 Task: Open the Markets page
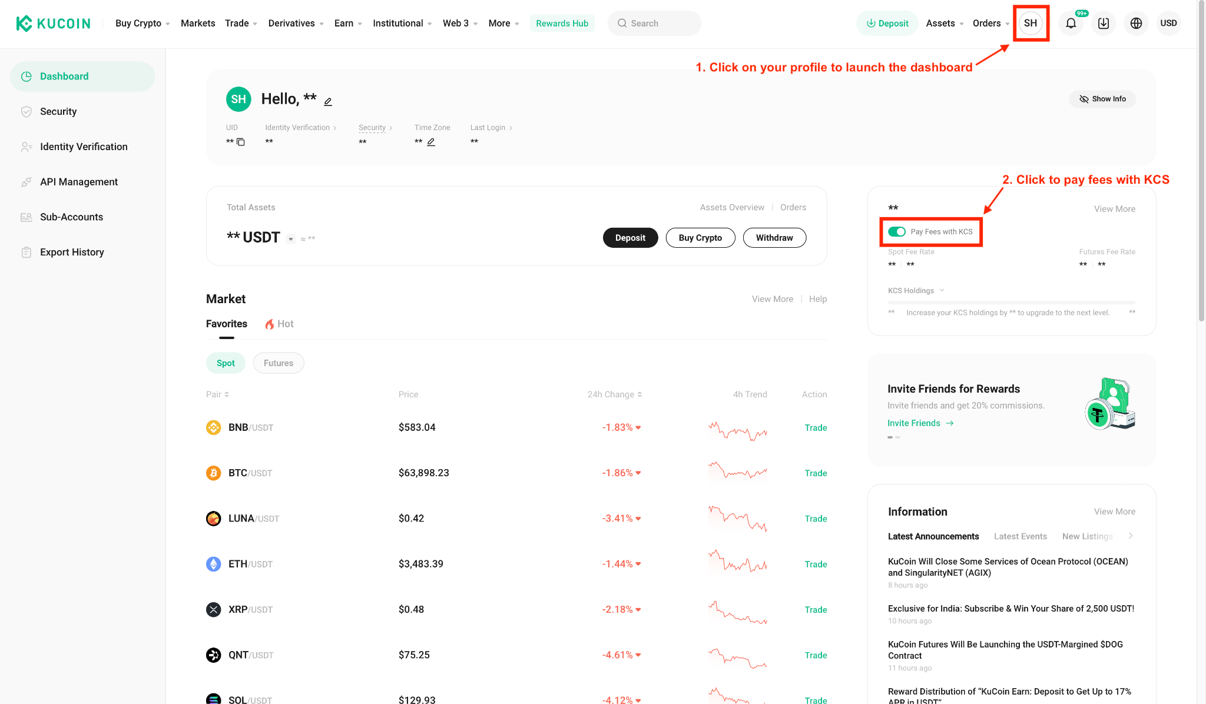click(198, 24)
